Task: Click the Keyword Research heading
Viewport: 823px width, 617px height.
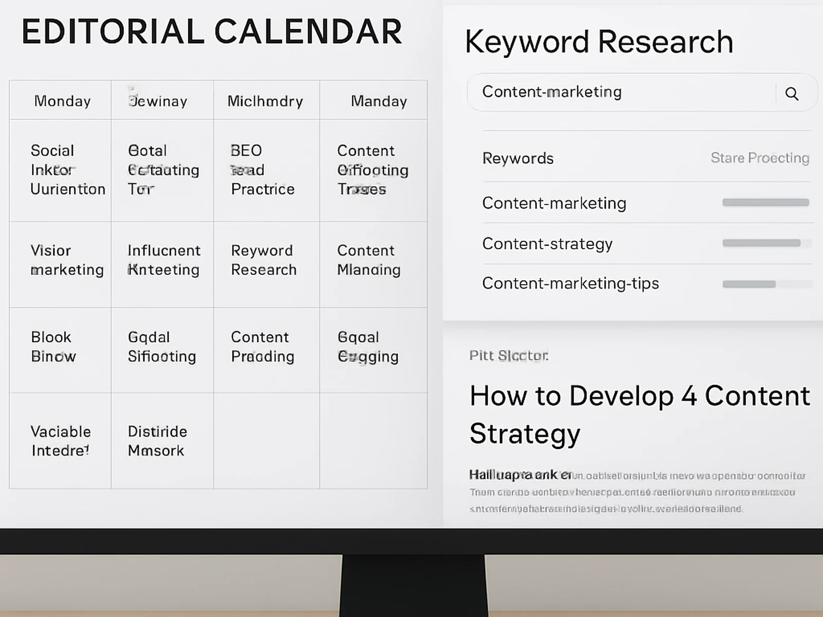Action: click(599, 42)
